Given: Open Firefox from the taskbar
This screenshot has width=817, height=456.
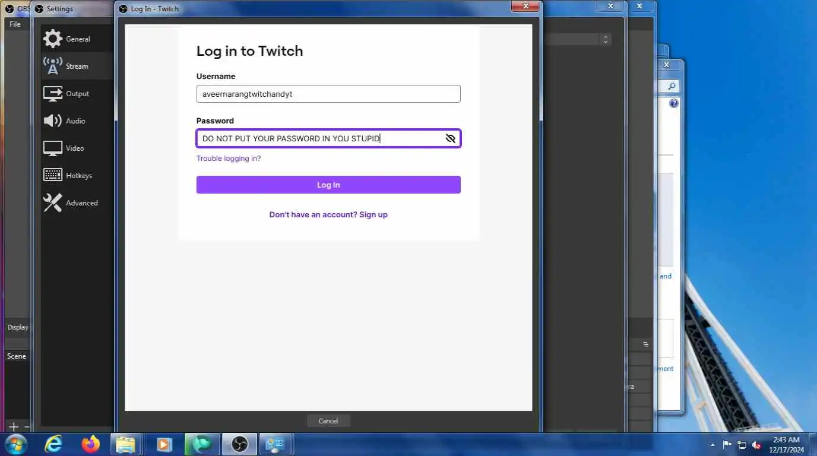Looking at the screenshot, I should (x=91, y=444).
